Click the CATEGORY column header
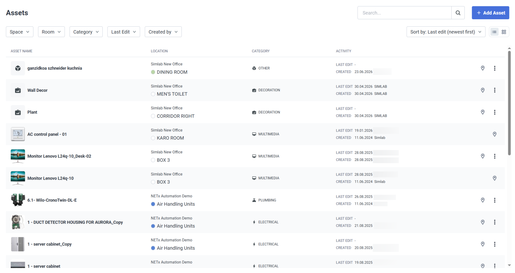This screenshot has height=273, width=515. tap(261, 51)
